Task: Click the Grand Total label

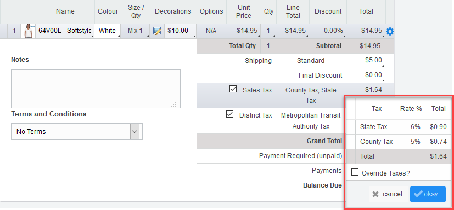Action: 324,141
